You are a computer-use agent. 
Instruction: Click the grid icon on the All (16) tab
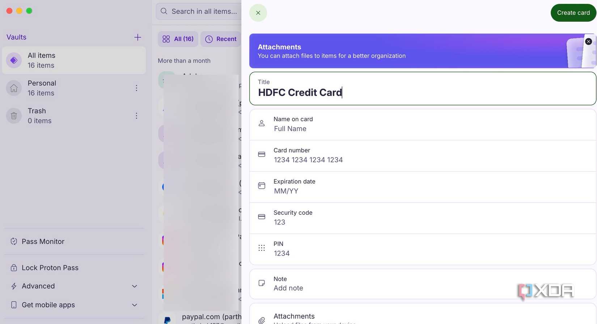click(166, 39)
